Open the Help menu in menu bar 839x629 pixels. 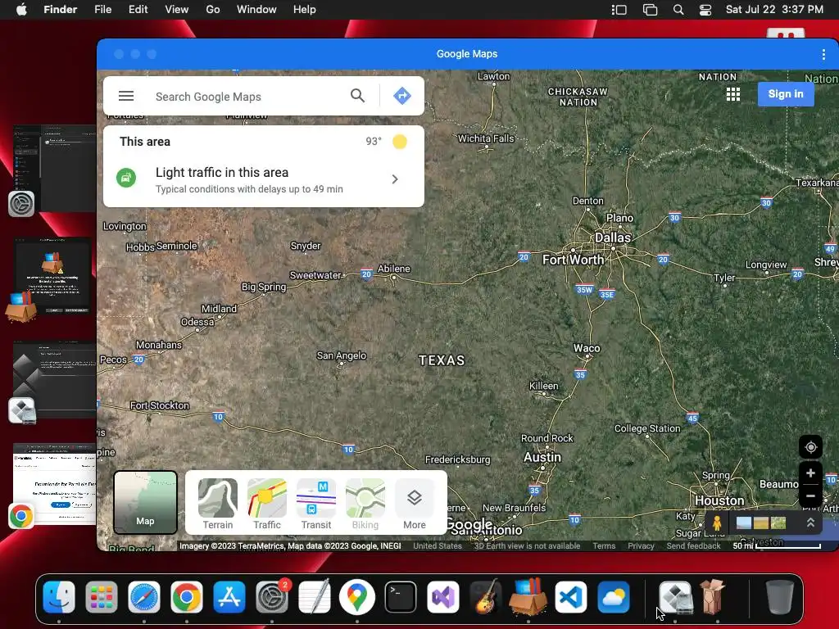tap(305, 10)
